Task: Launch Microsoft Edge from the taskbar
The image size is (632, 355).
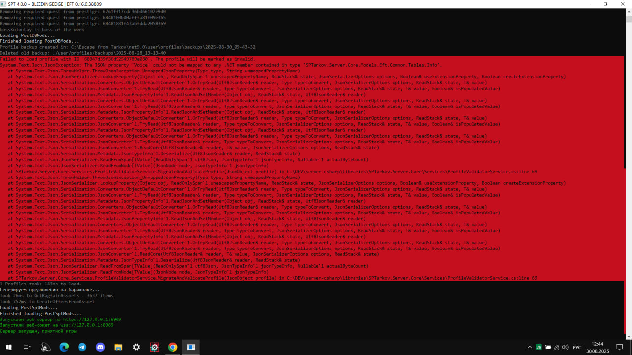Action: [64, 347]
